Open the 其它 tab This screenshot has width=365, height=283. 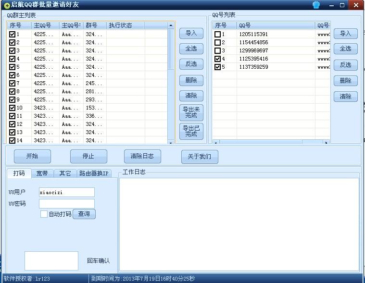point(65,173)
